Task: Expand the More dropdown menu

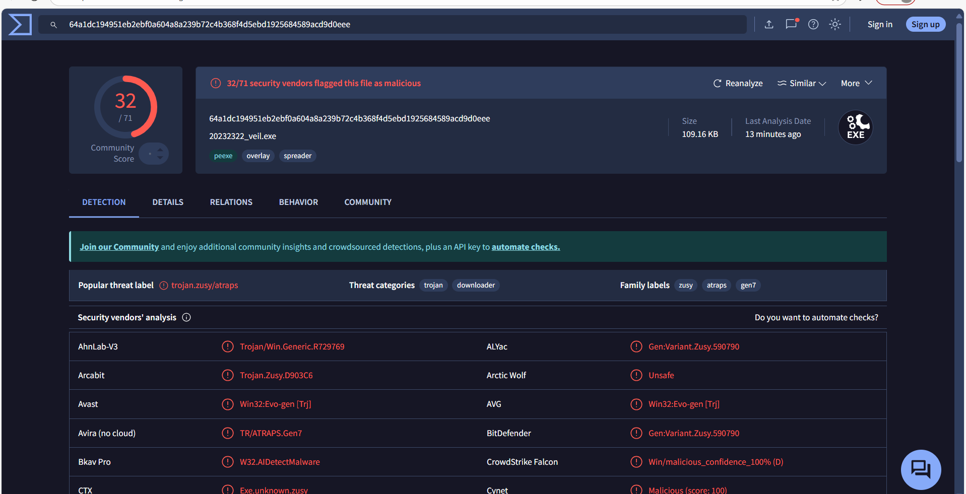Action: (x=856, y=83)
